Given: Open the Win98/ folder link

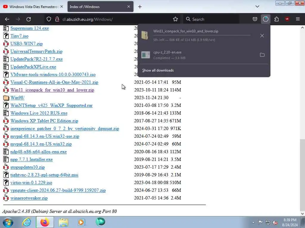Looking at the screenshot, I should click(18, 98).
